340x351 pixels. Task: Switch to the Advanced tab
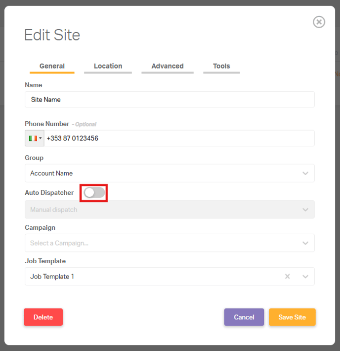pyautogui.click(x=168, y=67)
